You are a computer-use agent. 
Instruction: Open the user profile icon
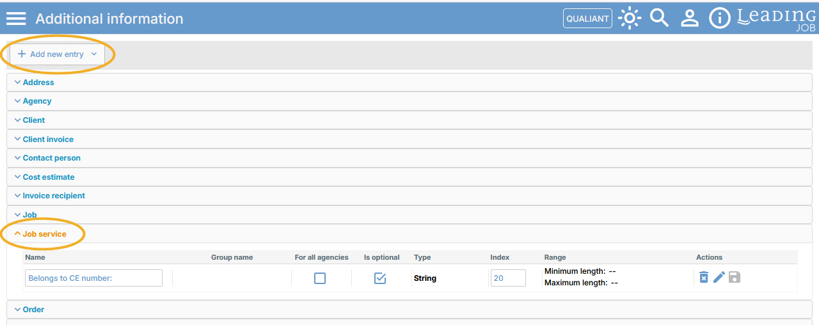click(x=689, y=19)
